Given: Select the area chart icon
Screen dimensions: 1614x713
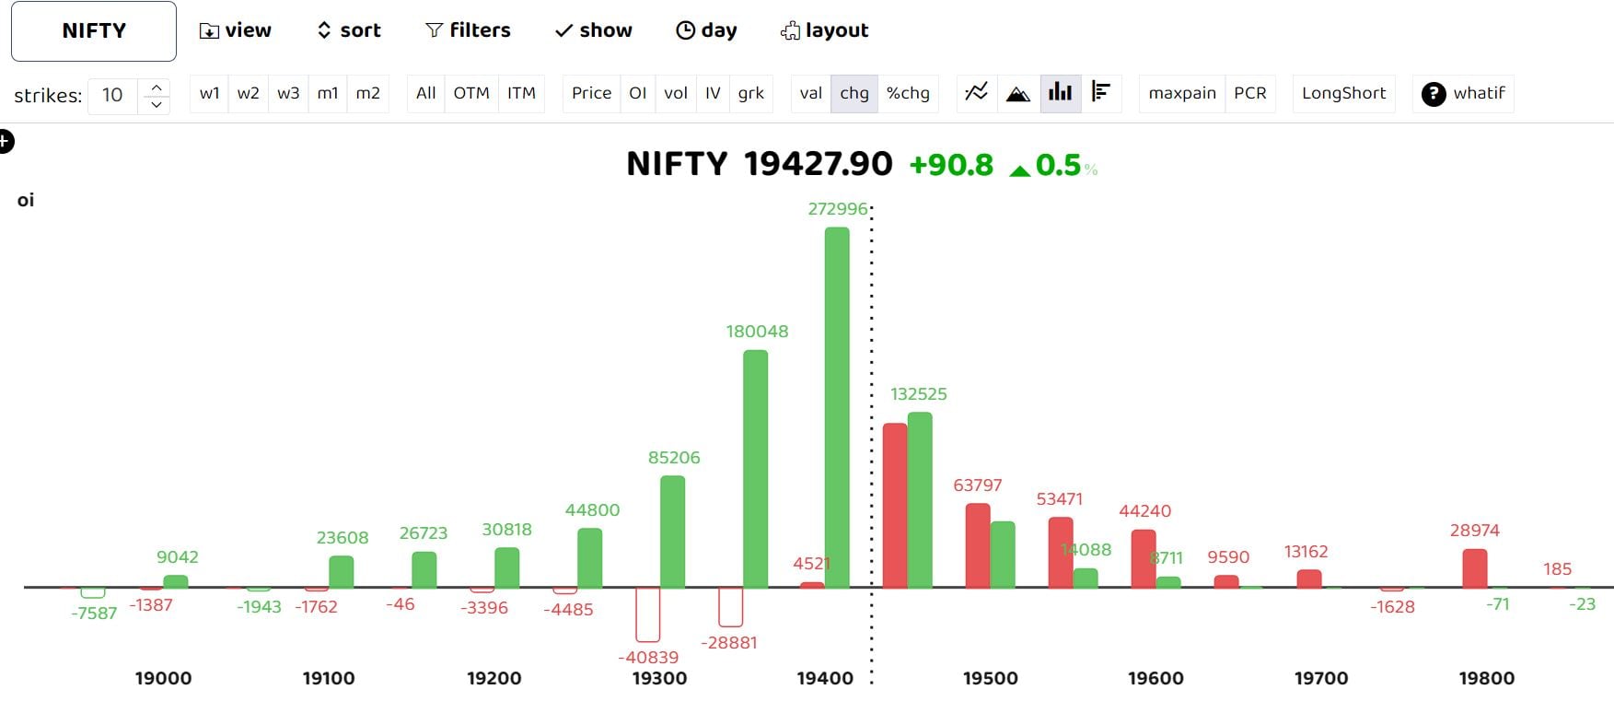Looking at the screenshot, I should 1018,93.
